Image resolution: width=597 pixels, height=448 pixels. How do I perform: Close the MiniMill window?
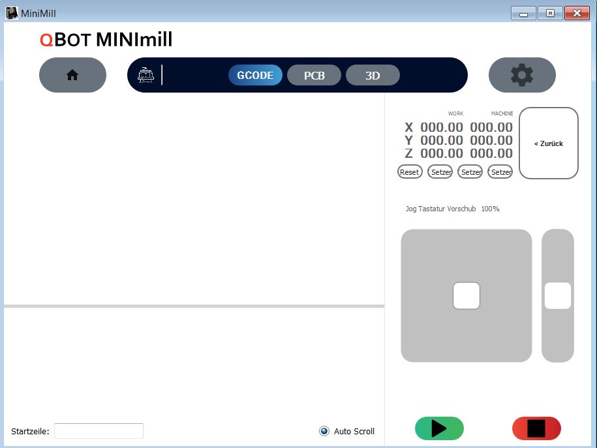click(577, 13)
